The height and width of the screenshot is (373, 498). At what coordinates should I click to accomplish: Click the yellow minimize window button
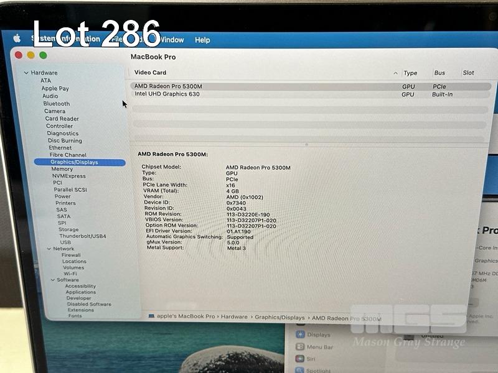[31, 55]
